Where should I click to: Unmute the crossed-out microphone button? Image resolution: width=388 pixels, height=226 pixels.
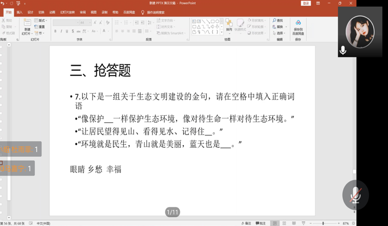coord(355,195)
